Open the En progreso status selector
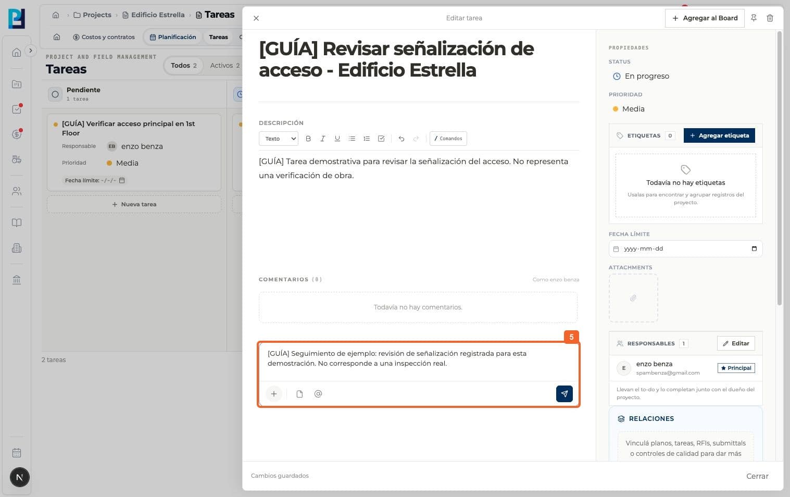Image resolution: width=790 pixels, height=497 pixels. pos(641,76)
